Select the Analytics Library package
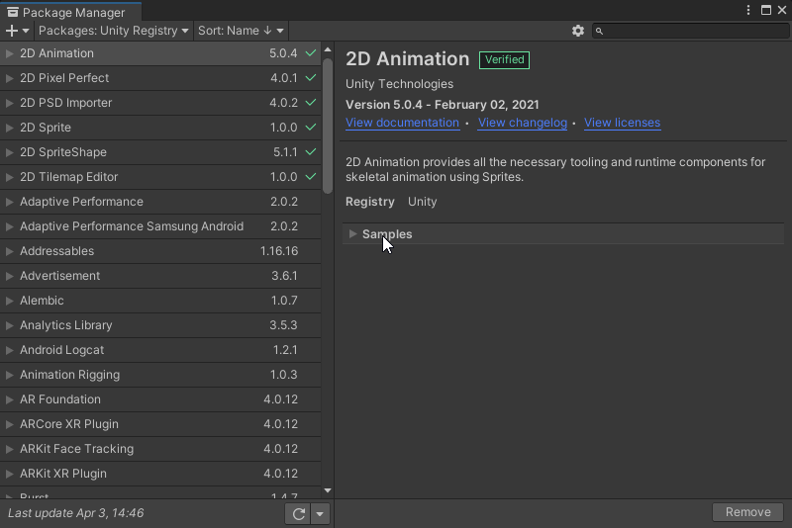 (160, 325)
